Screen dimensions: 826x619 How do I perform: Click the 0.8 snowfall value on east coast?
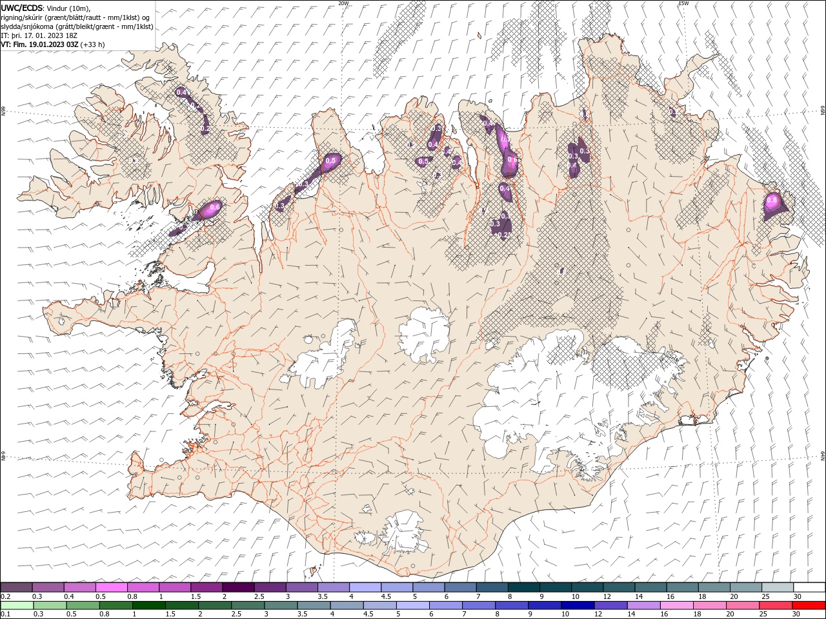click(771, 201)
